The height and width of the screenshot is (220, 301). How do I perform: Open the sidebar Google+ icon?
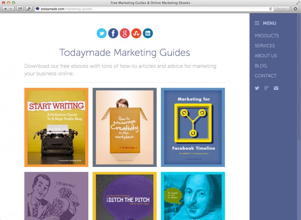pos(267,88)
